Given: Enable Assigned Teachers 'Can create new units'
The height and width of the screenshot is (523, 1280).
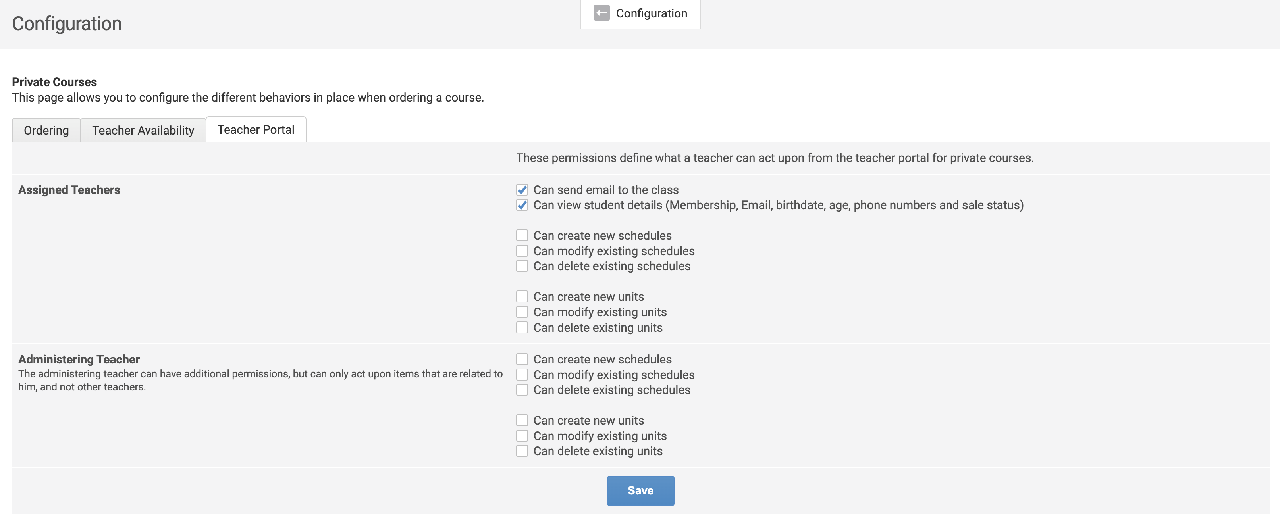Looking at the screenshot, I should tap(522, 296).
